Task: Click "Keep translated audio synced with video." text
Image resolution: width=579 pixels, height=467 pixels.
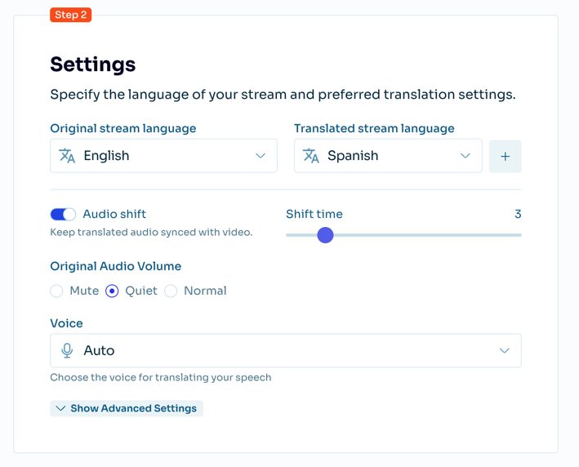Action: coord(151,232)
